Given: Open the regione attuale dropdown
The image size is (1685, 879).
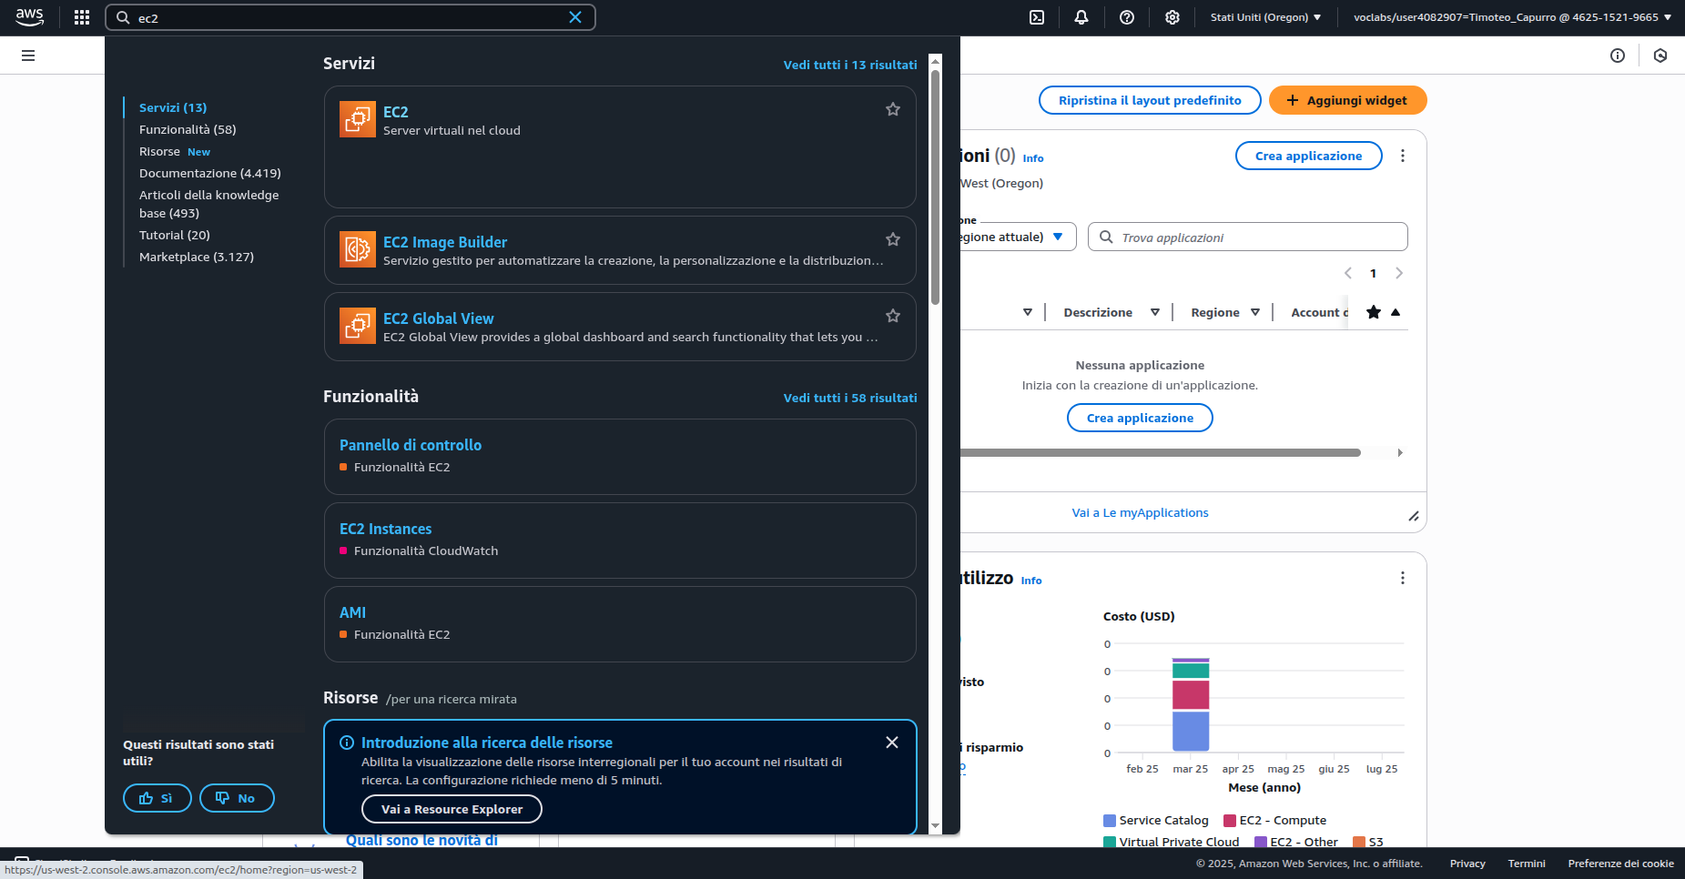Looking at the screenshot, I should [1018, 237].
